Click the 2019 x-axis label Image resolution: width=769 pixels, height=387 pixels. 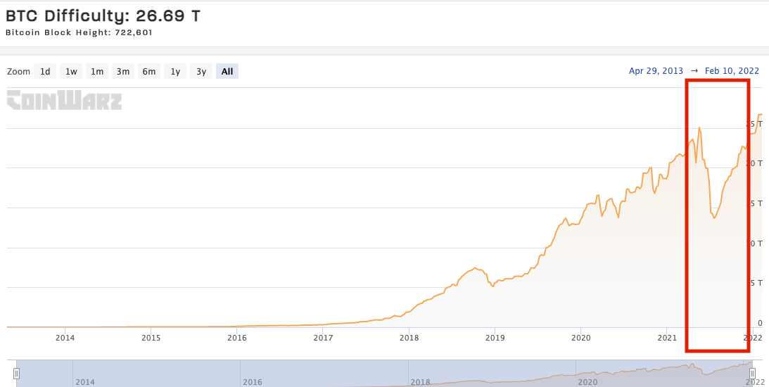tap(495, 338)
